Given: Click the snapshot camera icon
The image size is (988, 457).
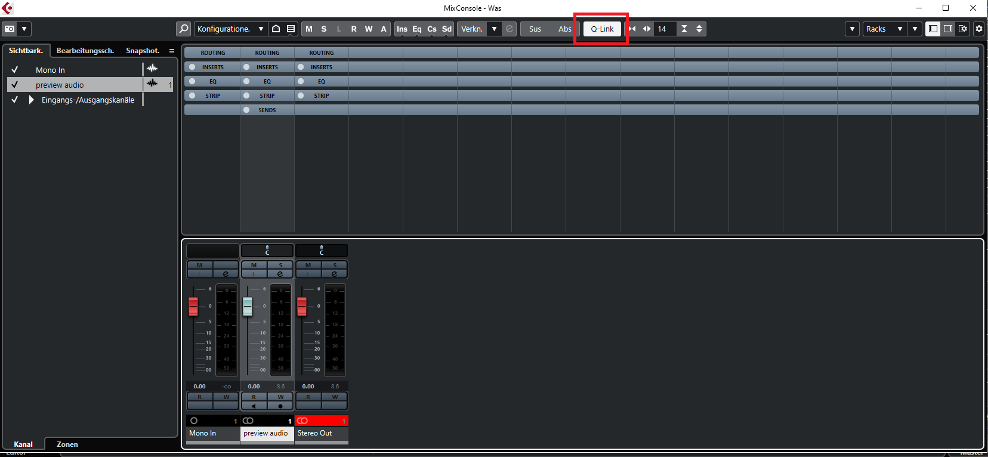Looking at the screenshot, I should click(10, 29).
